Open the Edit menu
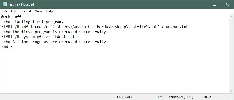Screen dimensions: 234x100 coord(14,11)
